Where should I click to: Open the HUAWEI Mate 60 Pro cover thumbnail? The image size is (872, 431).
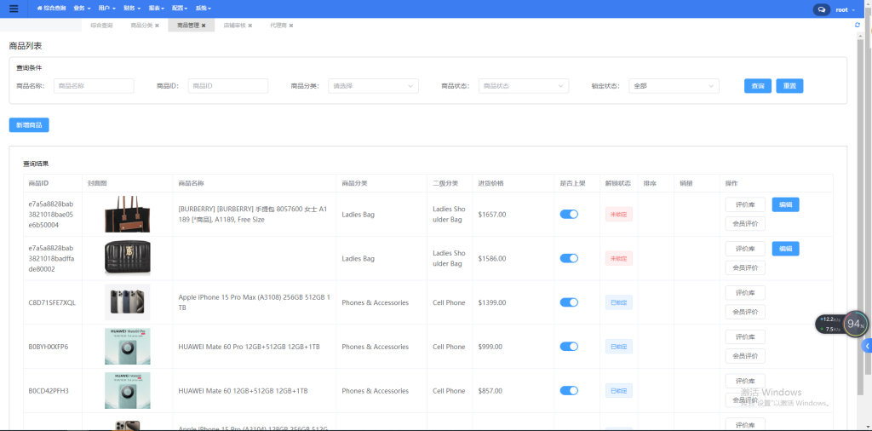click(x=128, y=347)
